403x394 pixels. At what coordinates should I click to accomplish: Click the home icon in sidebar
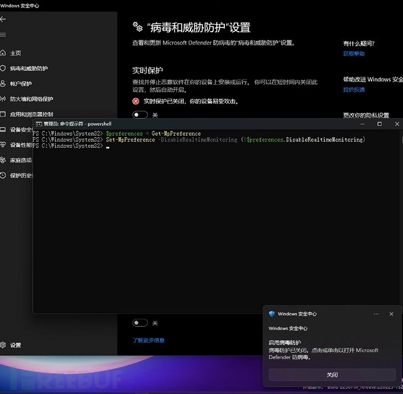(3, 53)
